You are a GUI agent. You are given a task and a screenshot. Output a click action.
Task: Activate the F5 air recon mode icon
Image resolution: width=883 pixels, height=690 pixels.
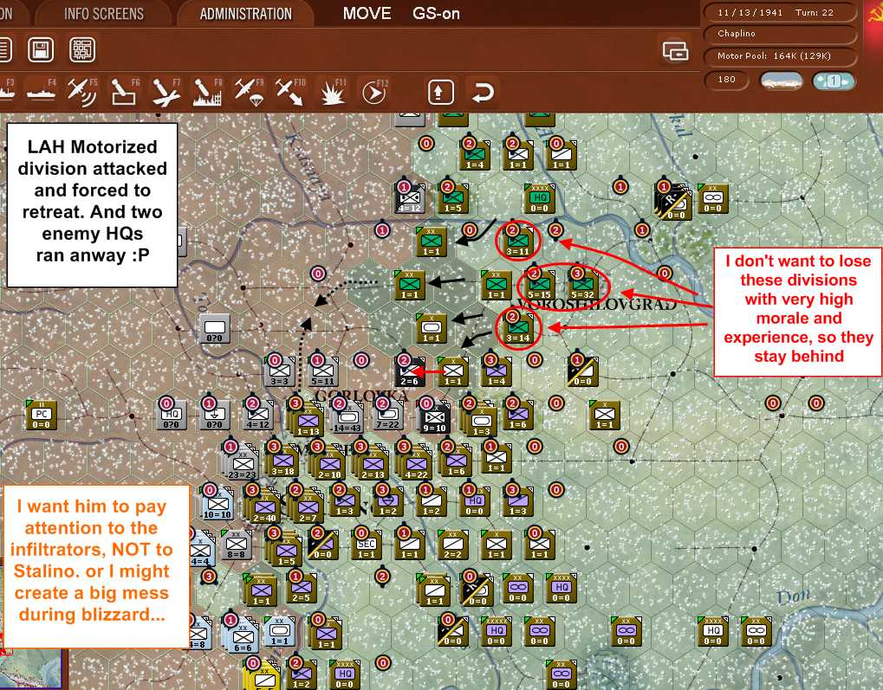pyautogui.click(x=82, y=92)
